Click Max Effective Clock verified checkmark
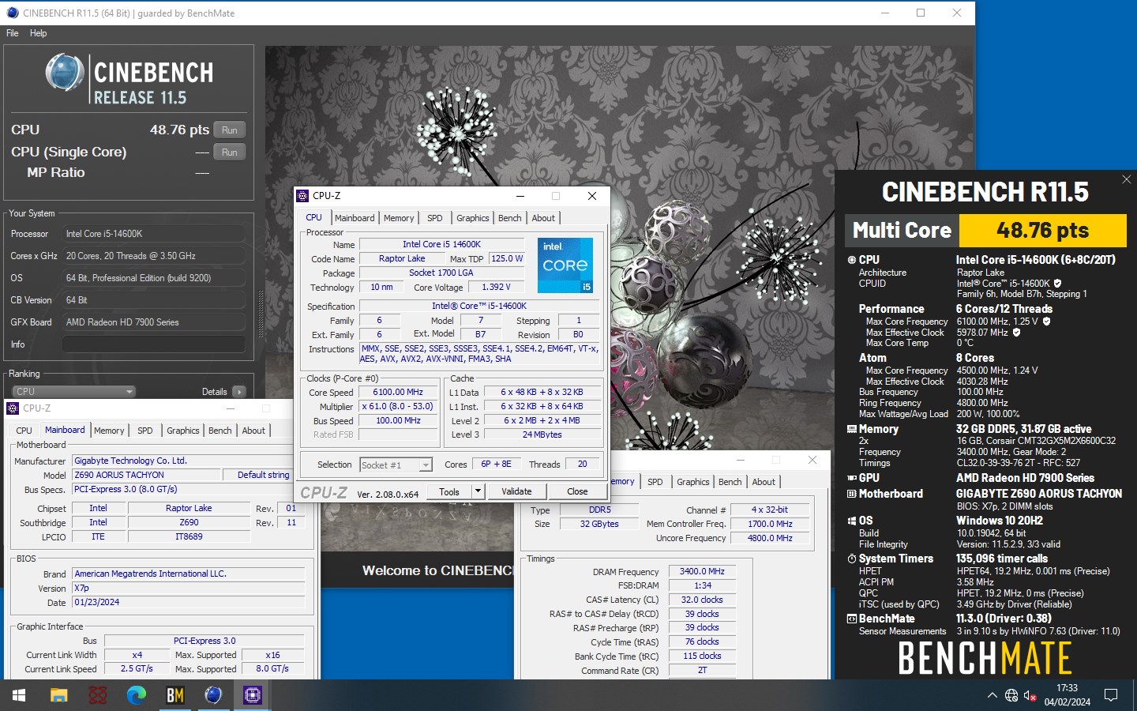Viewport: 1137px width, 711px height. tap(1016, 333)
